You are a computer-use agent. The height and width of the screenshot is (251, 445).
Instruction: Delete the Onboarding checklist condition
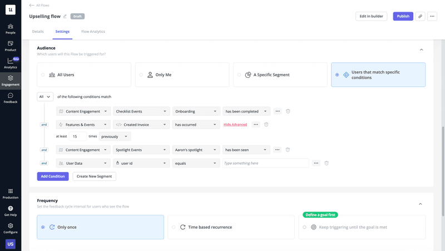(x=288, y=111)
